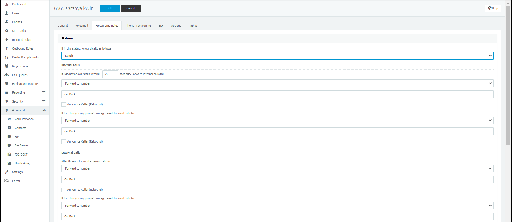Open external busy Forward to number dropdown
The height and width of the screenshot is (222, 512).
tap(278, 206)
